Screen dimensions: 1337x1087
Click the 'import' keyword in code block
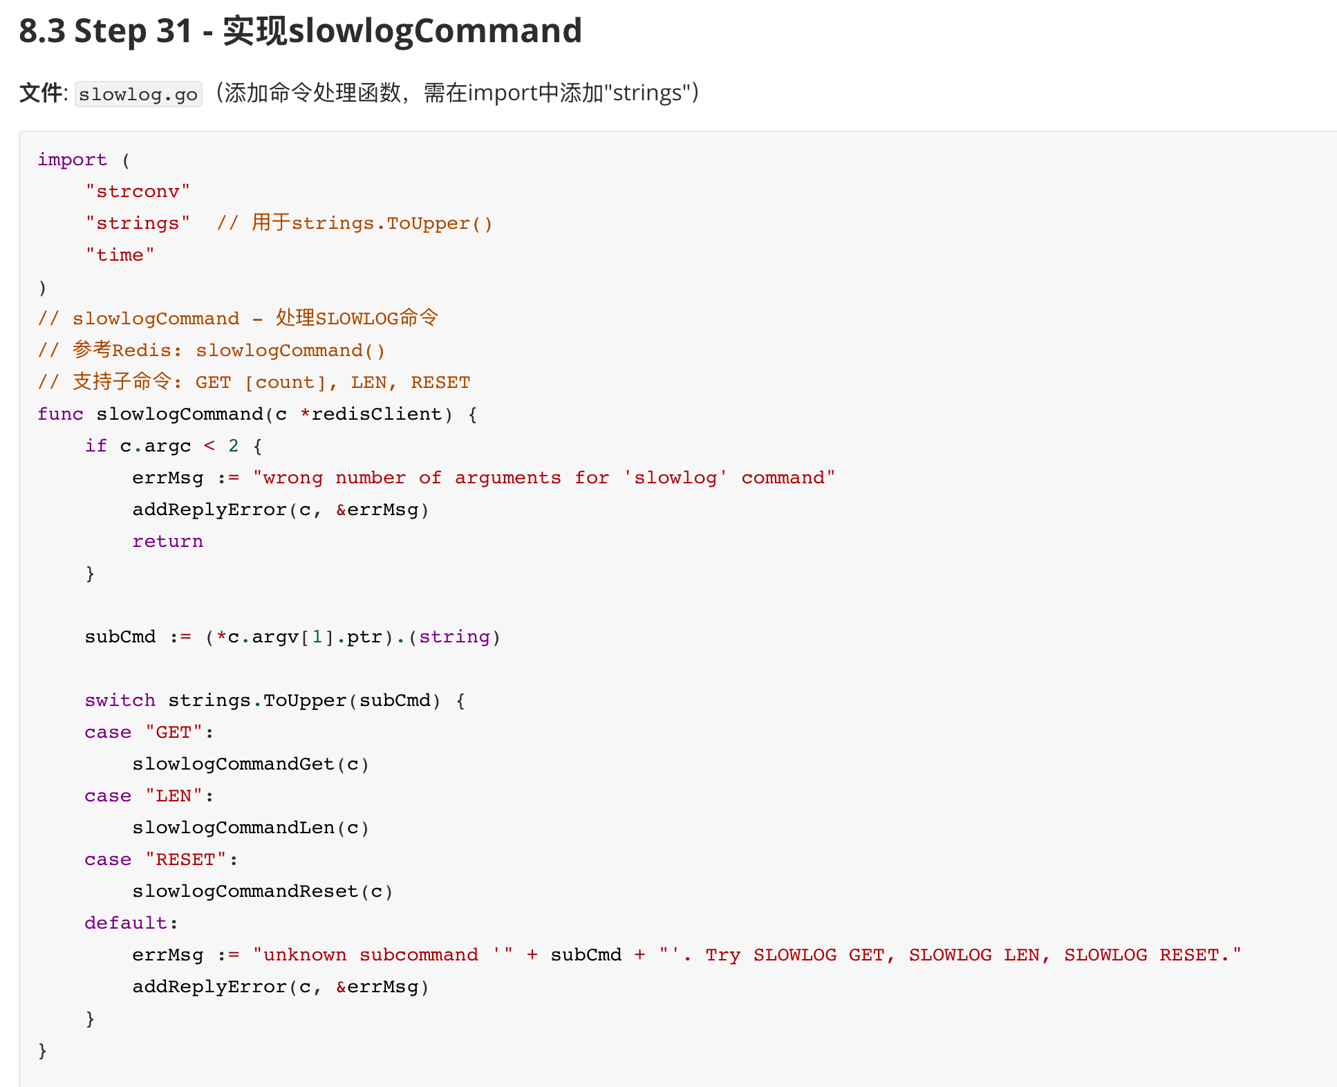point(72,160)
